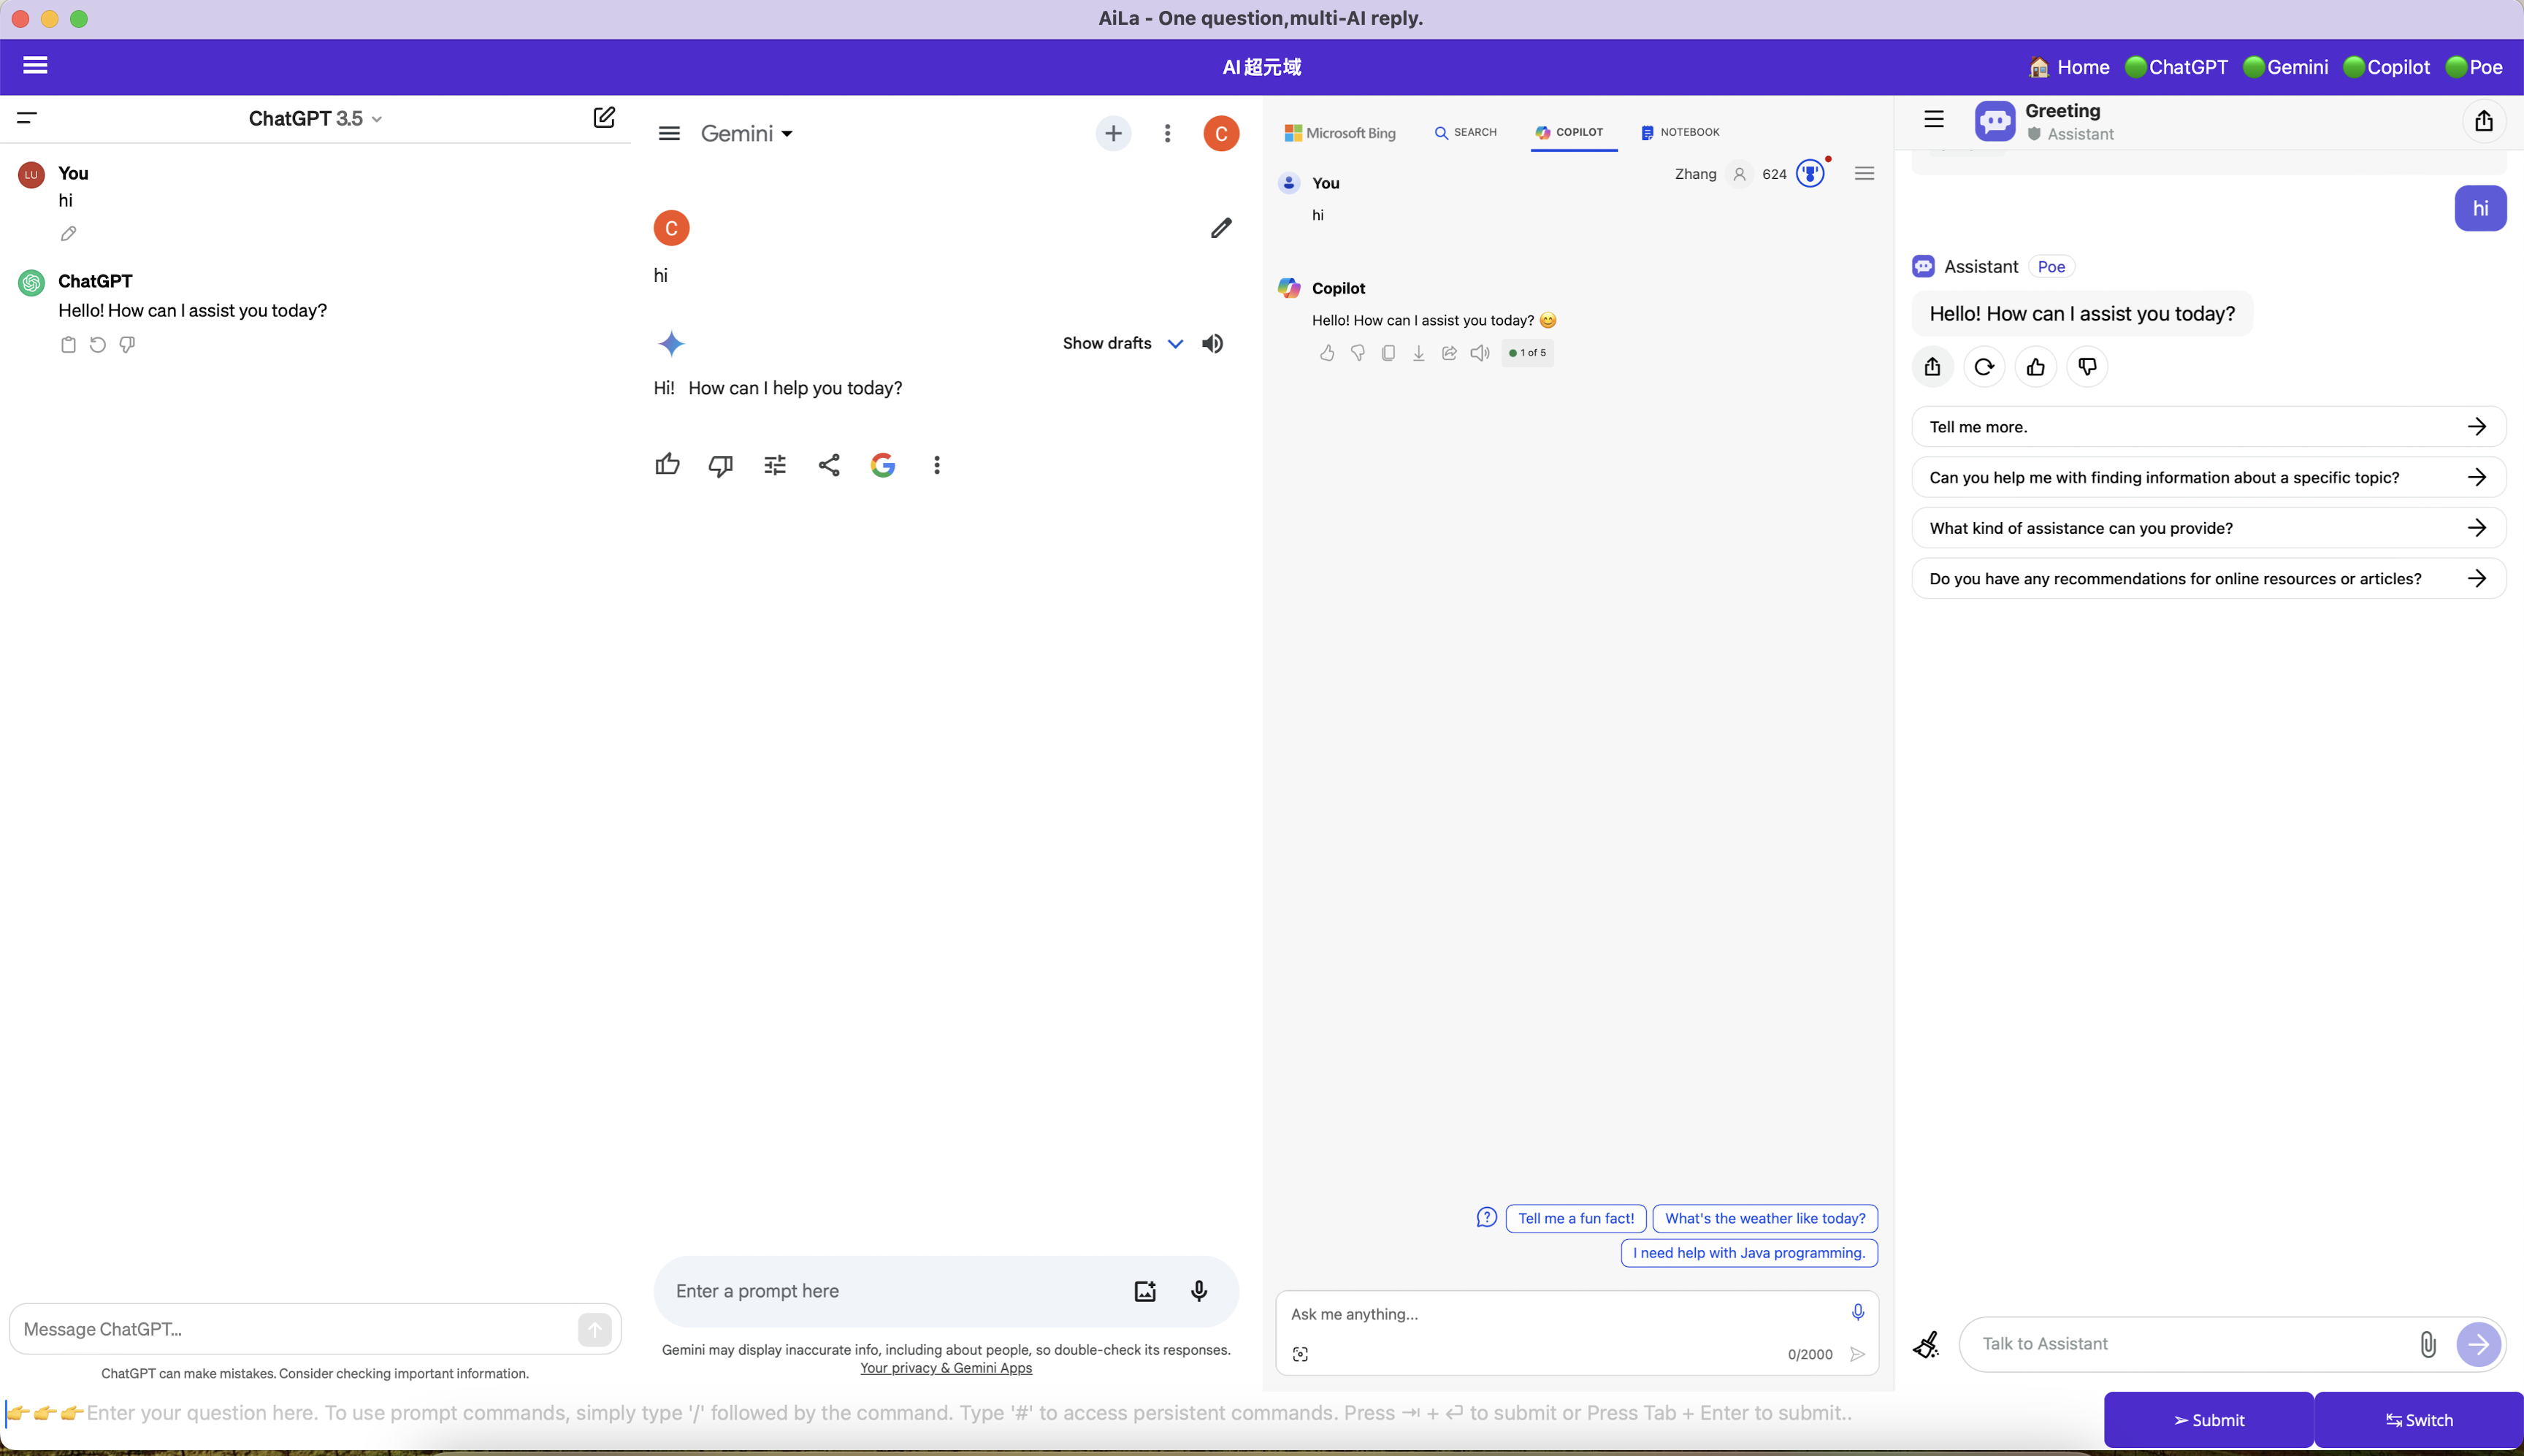The height and width of the screenshot is (1456, 2524).
Task: Expand Show drafts in Gemini
Action: 1122,343
